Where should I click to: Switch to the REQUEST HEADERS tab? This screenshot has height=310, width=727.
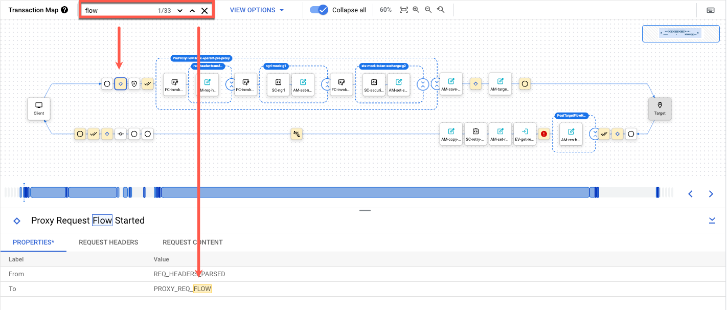pyautogui.click(x=108, y=242)
